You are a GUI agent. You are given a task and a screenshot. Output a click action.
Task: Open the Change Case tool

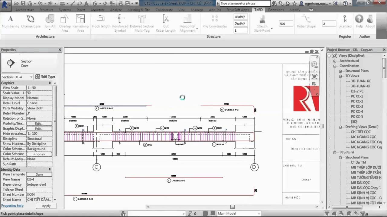click(31, 23)
